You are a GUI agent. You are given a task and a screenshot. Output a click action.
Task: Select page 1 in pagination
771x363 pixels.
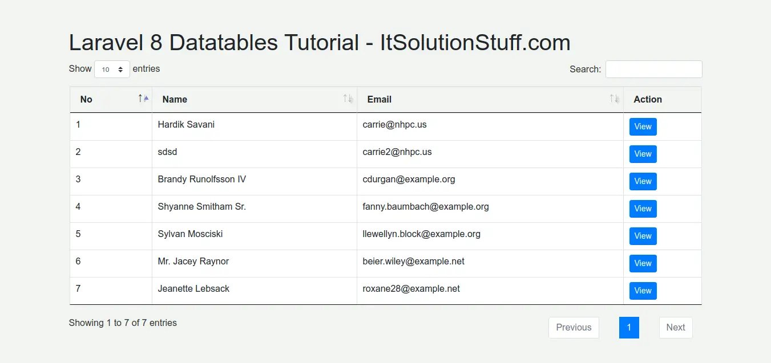point(629,328)
